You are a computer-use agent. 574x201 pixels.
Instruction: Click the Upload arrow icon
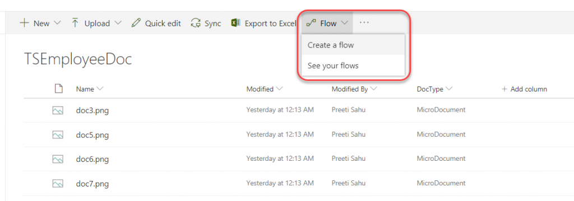(76, 23)
